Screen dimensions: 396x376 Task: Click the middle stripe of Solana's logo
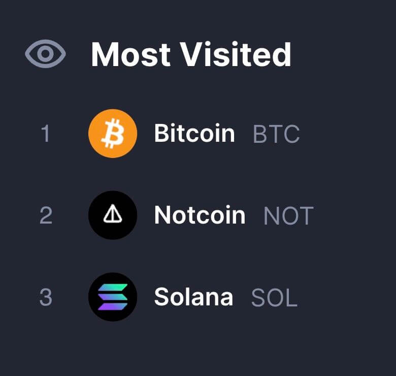click(113, 297)
